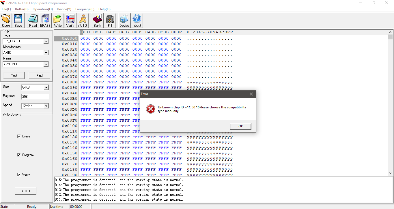
Task: Confirm the Error dialog with OK
Action: [240, 126]
